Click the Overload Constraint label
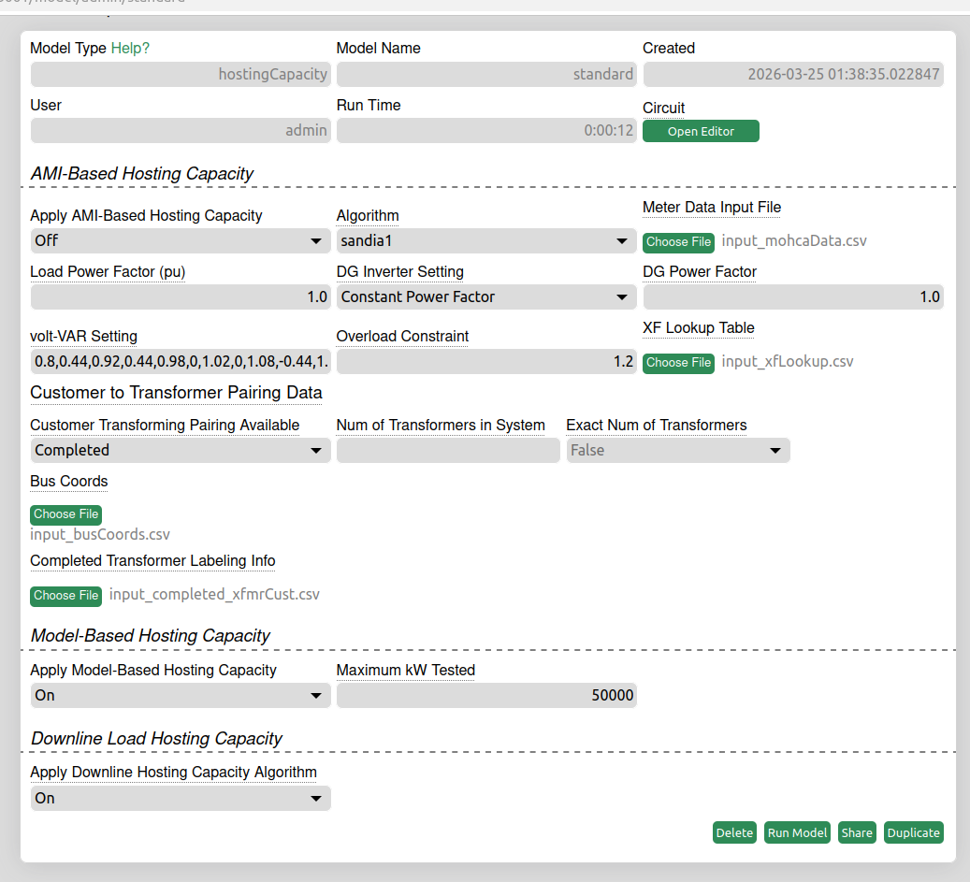Screen dimensions: 970x882 [402, 337]
